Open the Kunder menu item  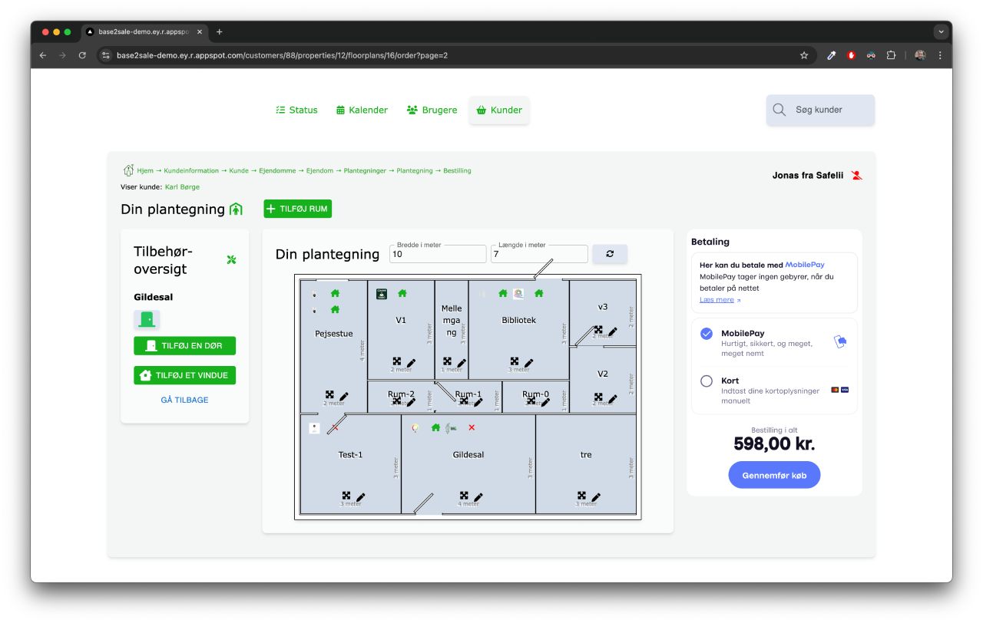(x=499, y=110)
